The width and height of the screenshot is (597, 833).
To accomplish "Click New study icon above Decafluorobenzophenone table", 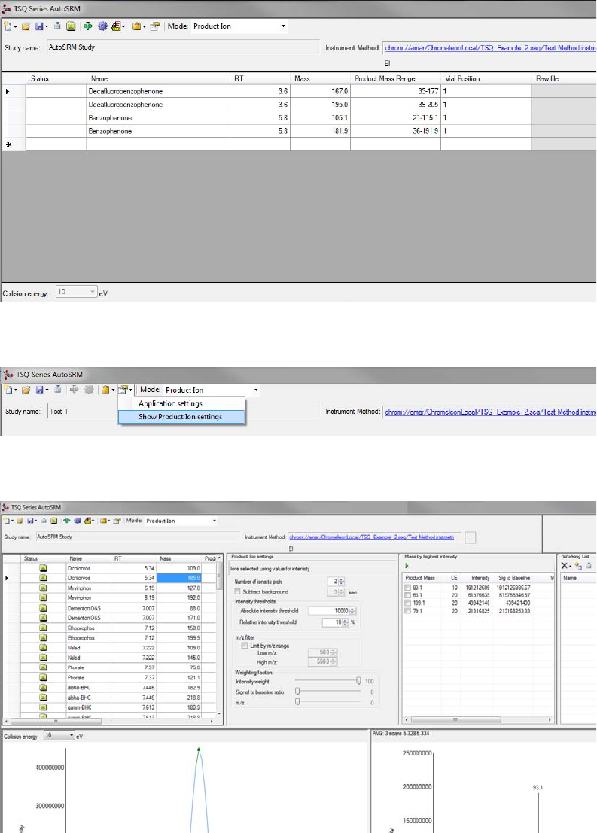I will (8, 26).
